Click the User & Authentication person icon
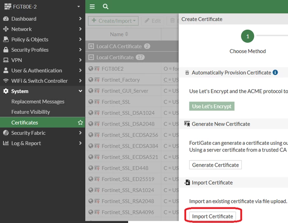The height and width of the screenshot is (223, 288). [x=6, y=70]
